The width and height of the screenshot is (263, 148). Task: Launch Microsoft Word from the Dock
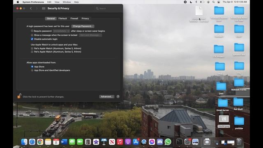pyautogui.click(x=64, y=142)
